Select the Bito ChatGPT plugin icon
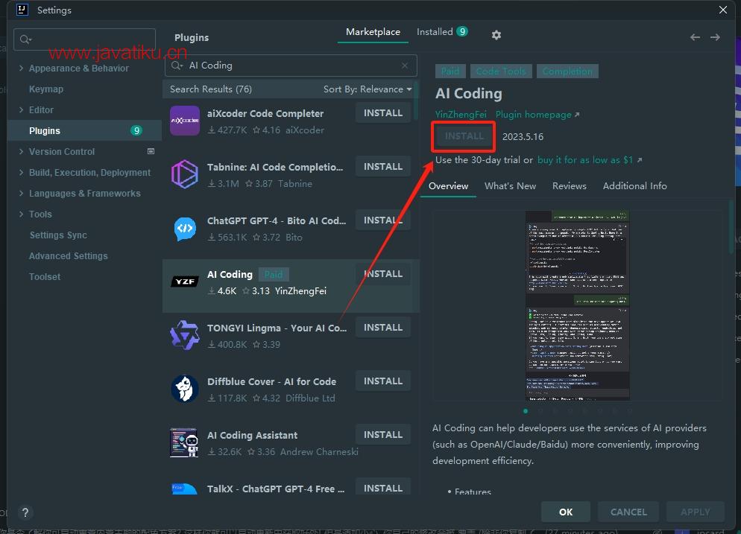741x534 pixels. tap(184, 228)
